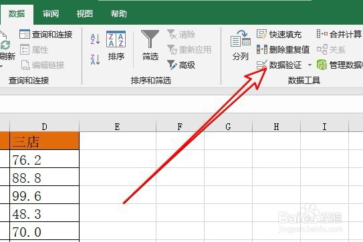Click the 高级 label
Screen dimensions: 363x242
[x=187, y=65]
